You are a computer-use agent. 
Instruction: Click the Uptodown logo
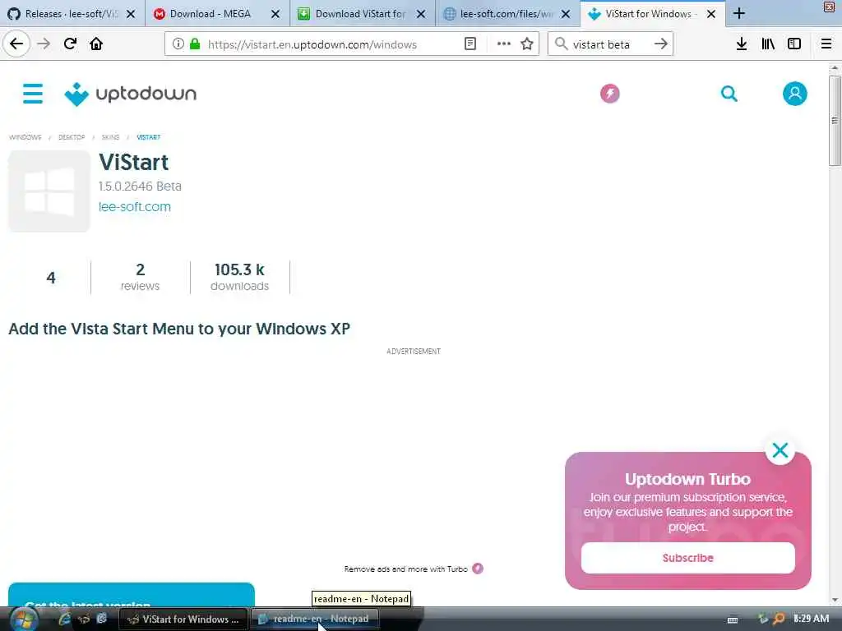(131, 94)
